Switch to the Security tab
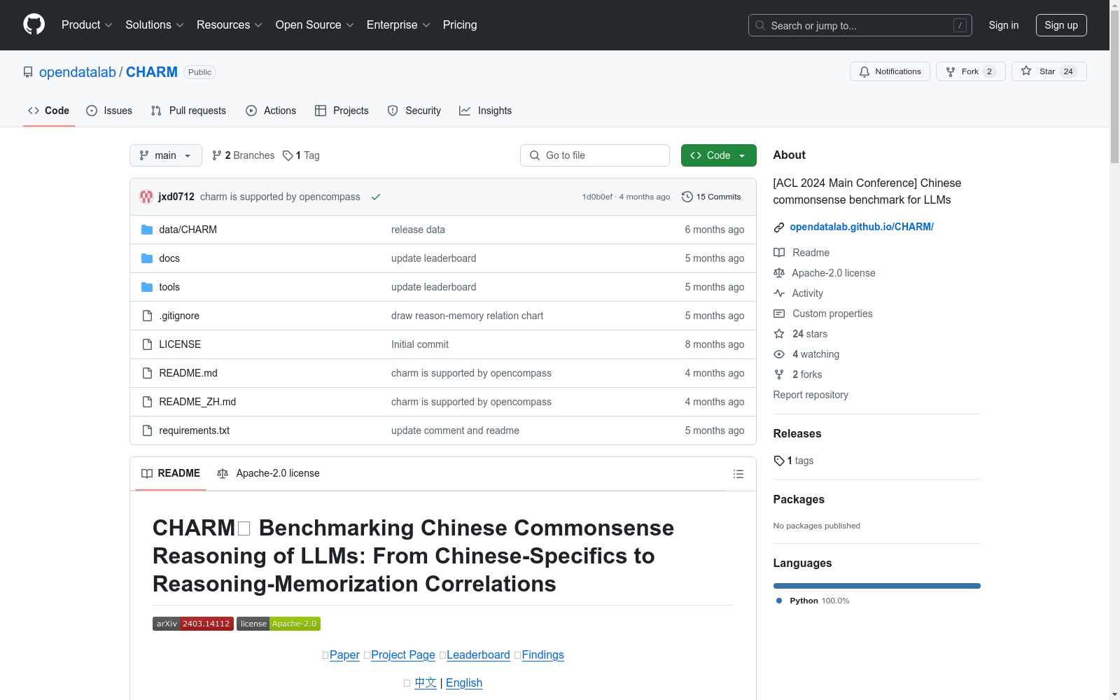The height and width of the screenshot is (700, 1120). point(414,111)
